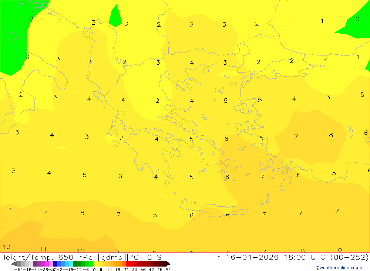The image size is (370, 271).
Task: Click the '11' temperature value on the map
Action: coord(43,249)
